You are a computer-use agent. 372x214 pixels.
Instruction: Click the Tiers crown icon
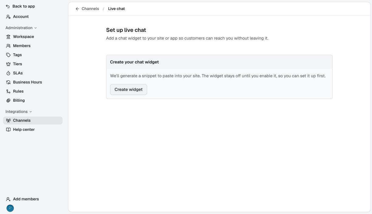click(x=8, y=64)
